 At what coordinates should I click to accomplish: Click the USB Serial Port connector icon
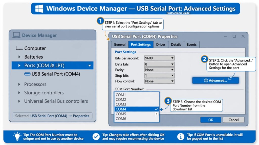click(x=27, y=74)
